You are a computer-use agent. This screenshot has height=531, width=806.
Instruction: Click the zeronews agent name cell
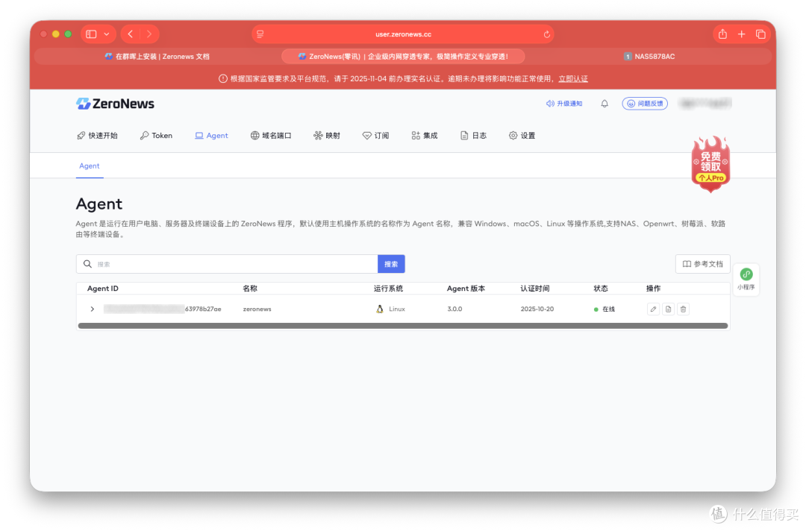coord(257,310)
